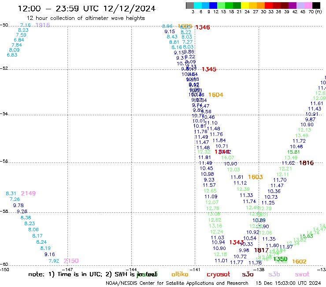Click the reading '6.83'
Viewport: 326px width, 287px height.
(x=12, y=55)
